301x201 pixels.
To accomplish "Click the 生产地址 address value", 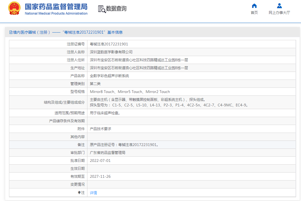I will (x=139, y=68).
